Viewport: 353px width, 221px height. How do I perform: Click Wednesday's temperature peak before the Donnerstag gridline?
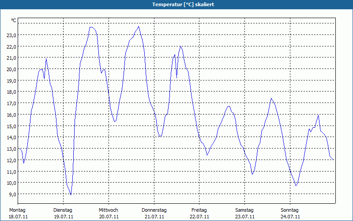[x=139, y=27]
